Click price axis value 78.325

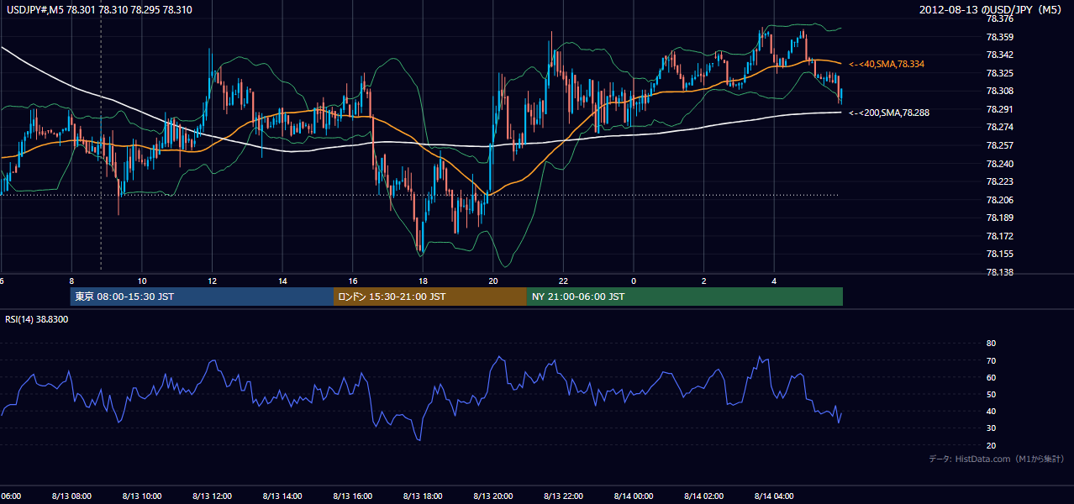1000,73
